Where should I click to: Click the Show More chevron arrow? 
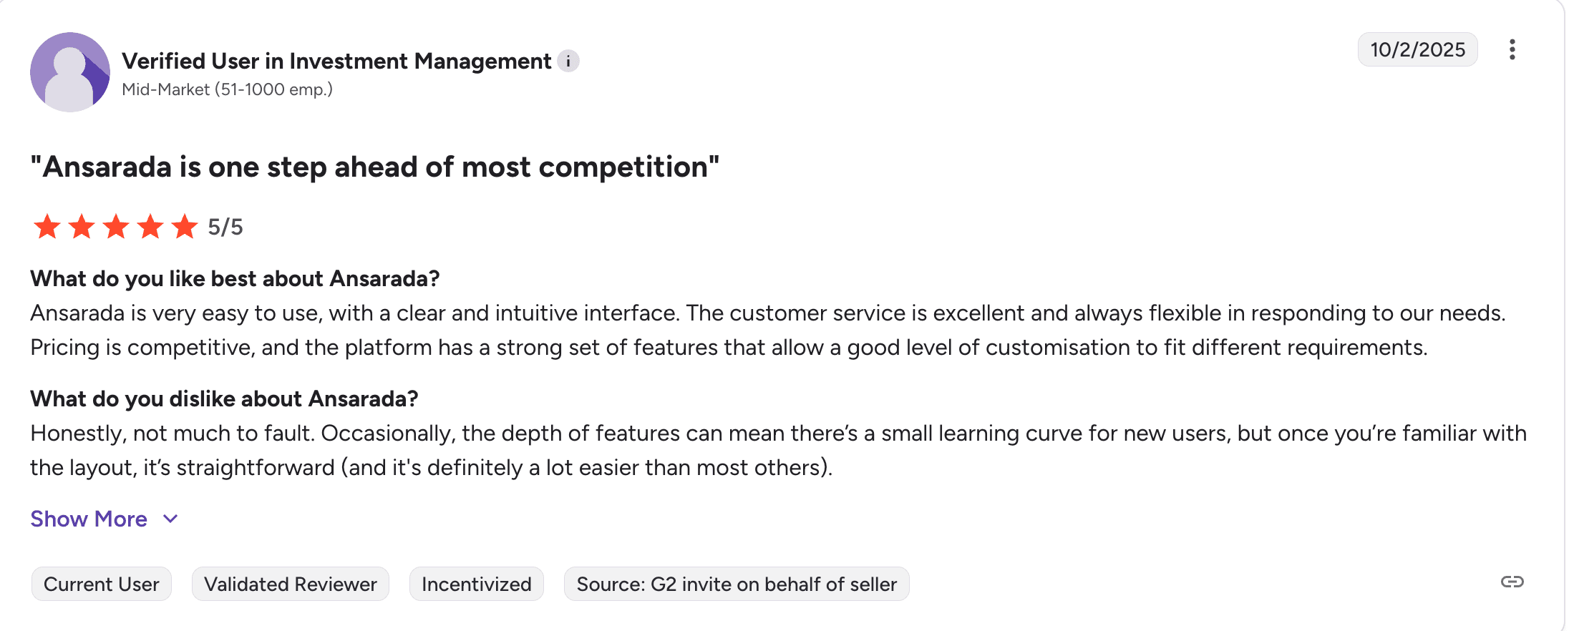point(170,519)
